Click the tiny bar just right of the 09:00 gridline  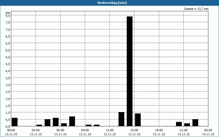click(88, 125)
